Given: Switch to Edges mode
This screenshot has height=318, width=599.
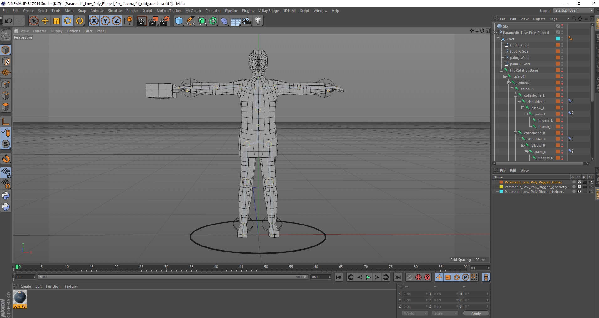Looking at the screenshot, I should [x=6, y=96].
